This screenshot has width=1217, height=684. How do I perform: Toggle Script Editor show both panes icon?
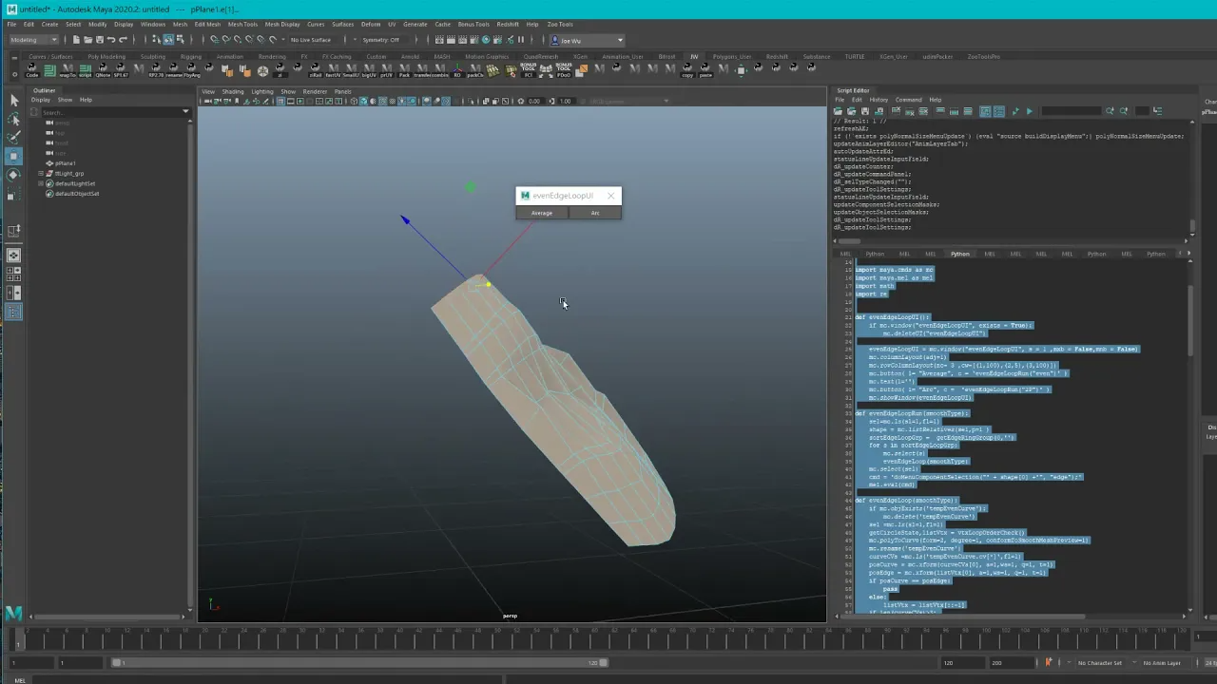tap(967, 111)
